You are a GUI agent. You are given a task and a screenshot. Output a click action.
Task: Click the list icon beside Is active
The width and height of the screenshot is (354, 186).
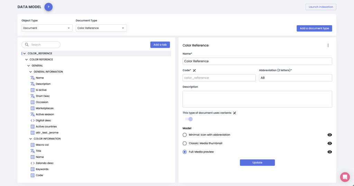pyautogui.click(x=32, y=90)
